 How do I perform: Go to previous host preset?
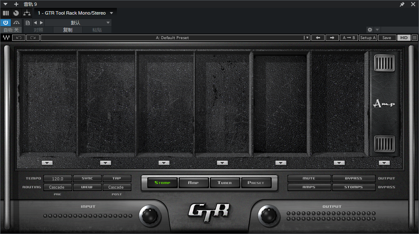point(35,22)
